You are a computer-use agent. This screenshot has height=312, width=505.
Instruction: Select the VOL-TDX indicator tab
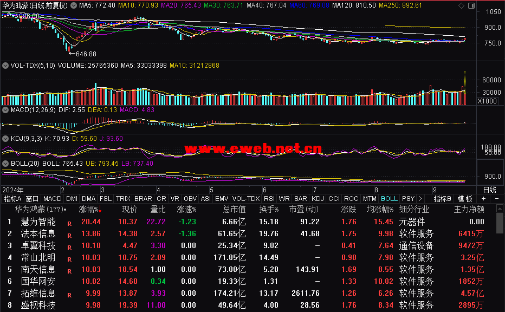point(246,199)
